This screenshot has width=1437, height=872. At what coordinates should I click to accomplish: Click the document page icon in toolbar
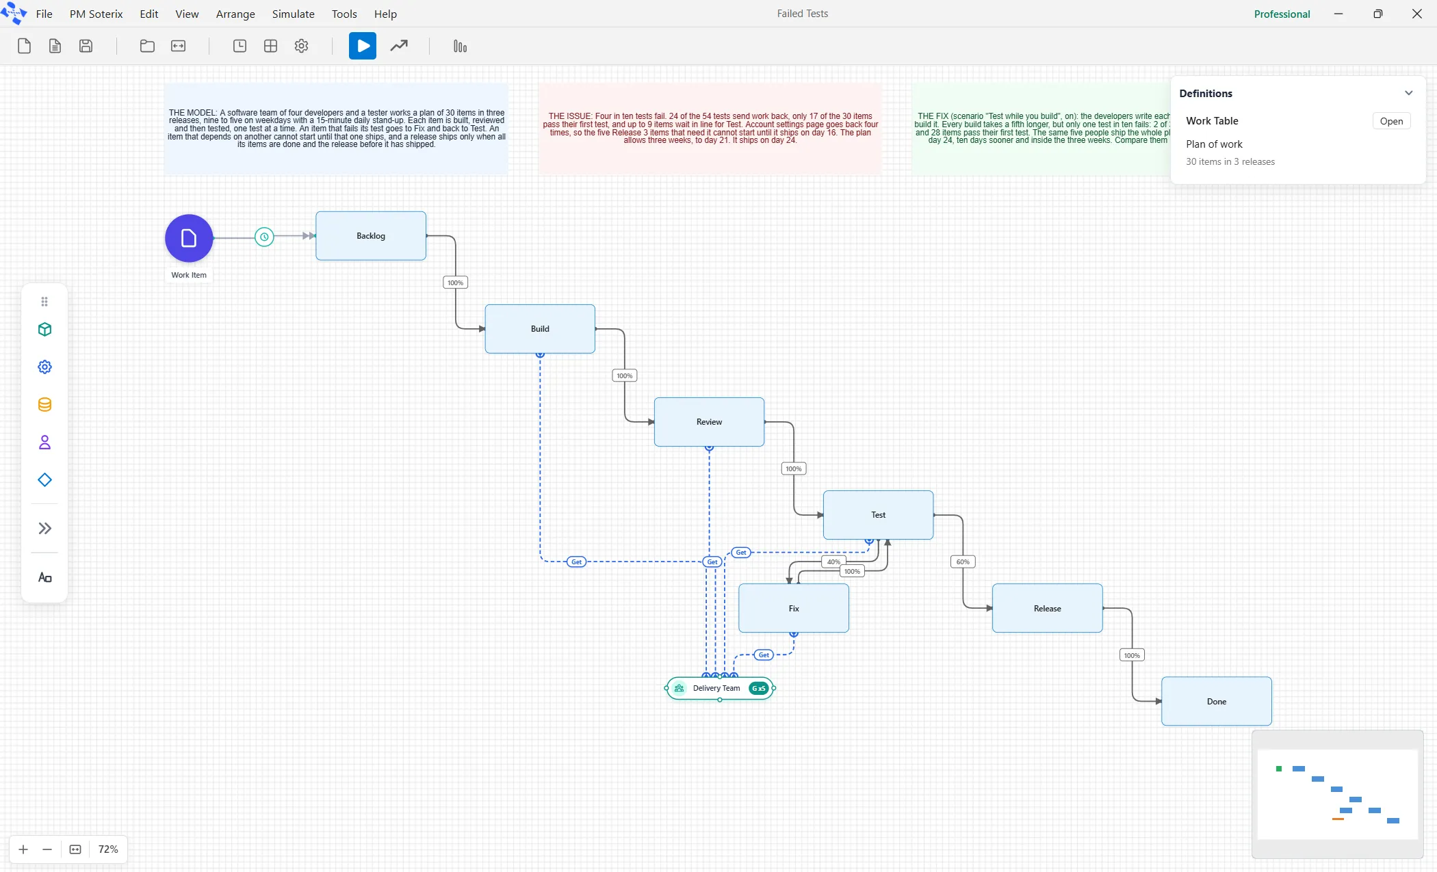(x=55, y=46)
